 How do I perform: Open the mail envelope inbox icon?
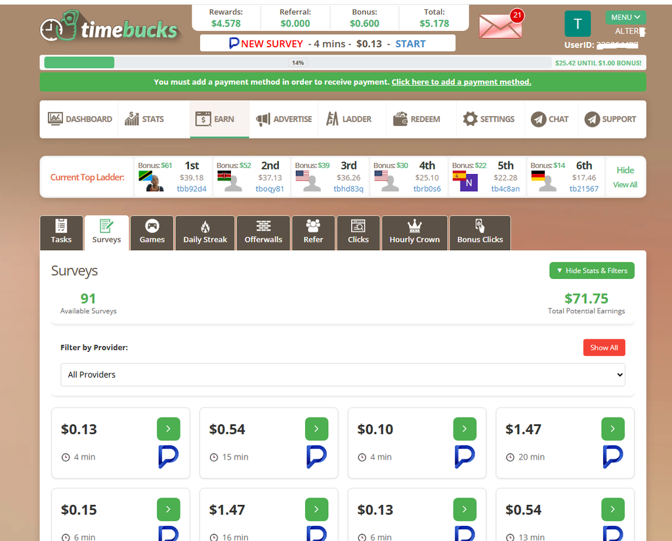500,26
